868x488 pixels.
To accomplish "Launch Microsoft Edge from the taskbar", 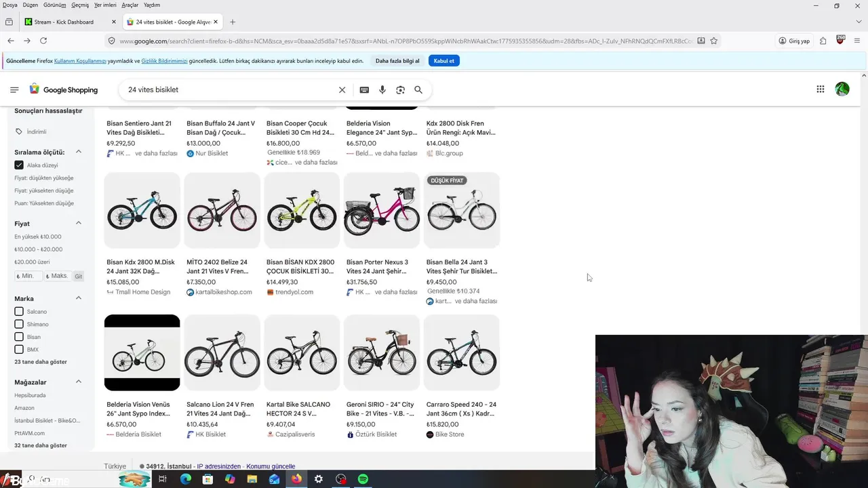I will (x=185, y=479).
